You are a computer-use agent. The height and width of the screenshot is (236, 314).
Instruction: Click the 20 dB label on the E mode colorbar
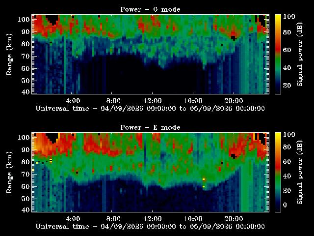287,190
